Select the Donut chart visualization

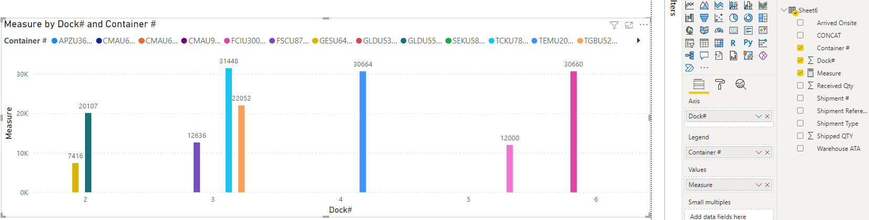pos(748,18)
